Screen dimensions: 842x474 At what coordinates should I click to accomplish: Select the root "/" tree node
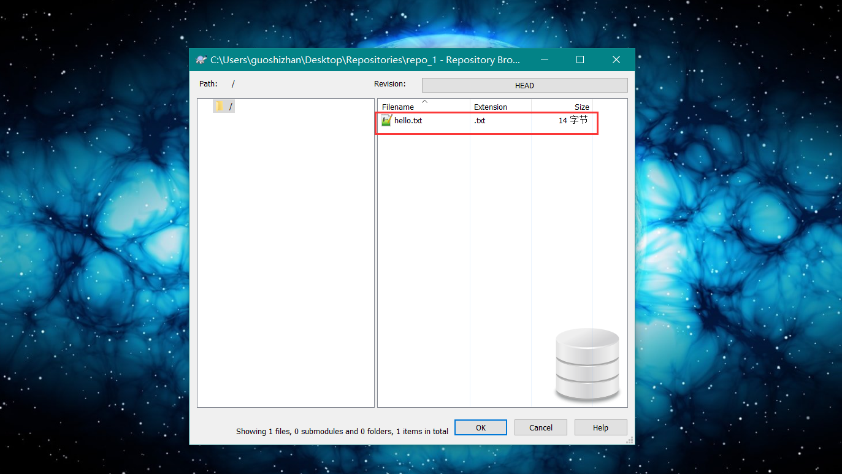[231, 107]
